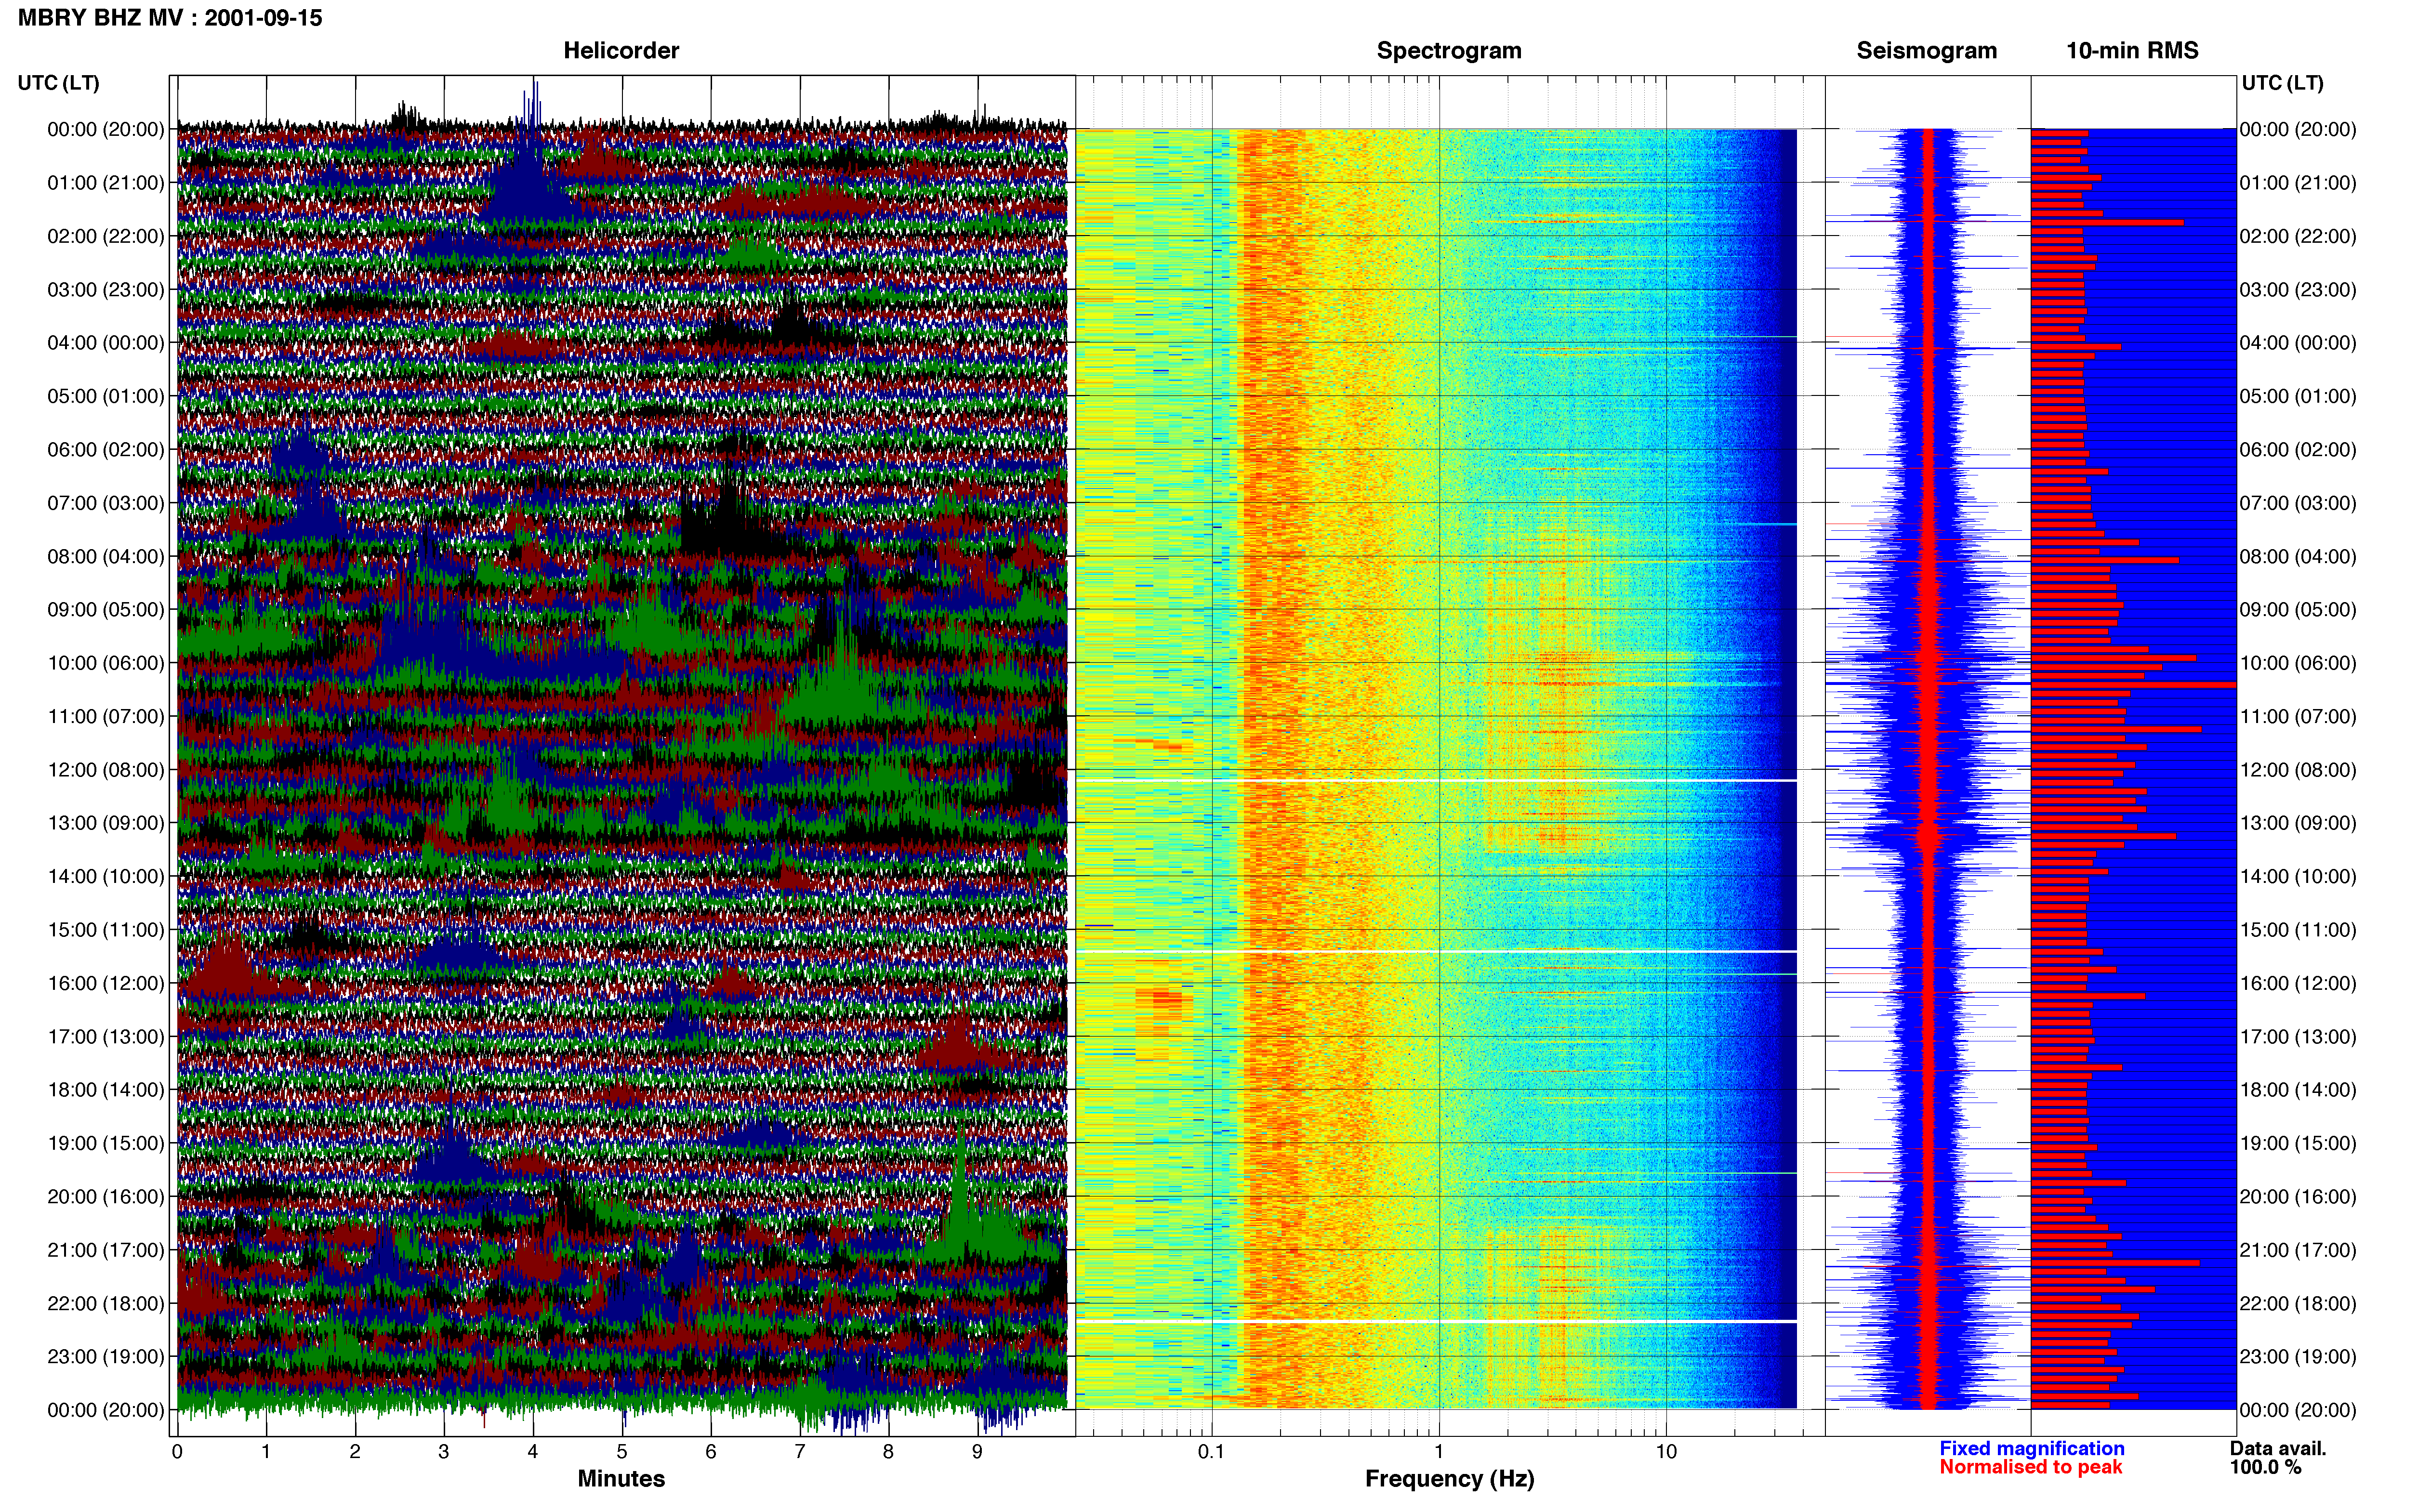Image resolution: width=2418 pixels, height=1512 pixels.
Task: Click the '9' tick on Minutes axis
Action: (x=977, y=1452)
